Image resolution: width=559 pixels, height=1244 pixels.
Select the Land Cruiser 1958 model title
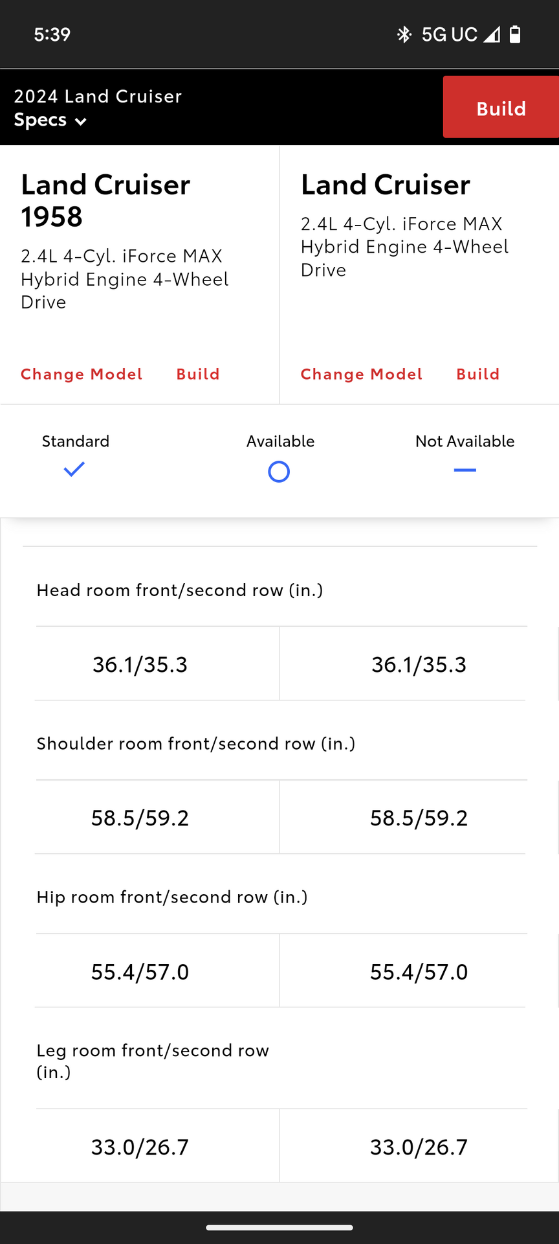click(105, 200)
